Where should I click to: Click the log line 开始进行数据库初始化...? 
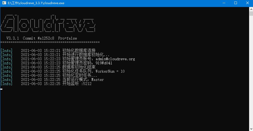(x=86, y=55)
